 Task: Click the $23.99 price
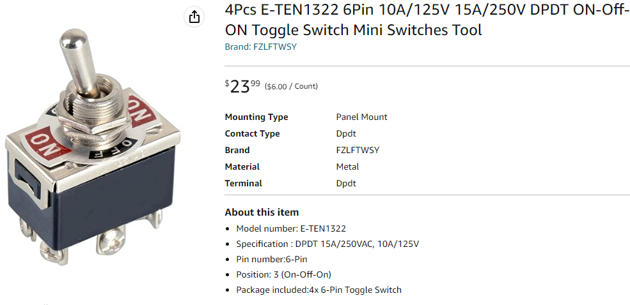pyautogui.click(x=242, y=86)
